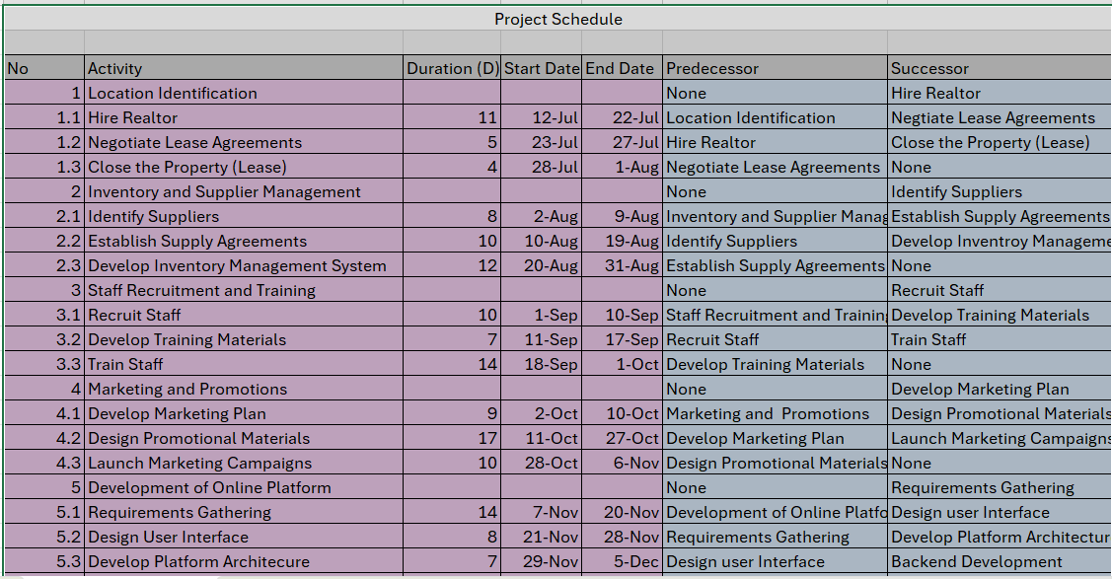Select the Duration (D) header cell

click(x=452, y=68)
